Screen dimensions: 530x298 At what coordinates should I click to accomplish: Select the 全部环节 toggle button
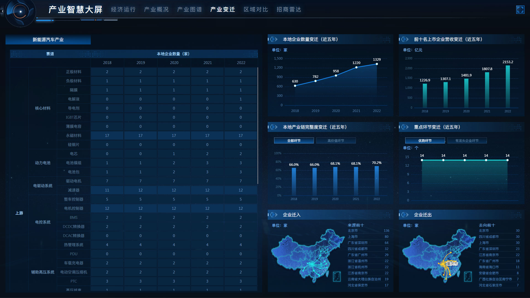(294, 141)
